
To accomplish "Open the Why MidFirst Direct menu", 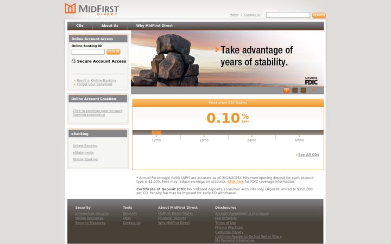I will 154,25.
